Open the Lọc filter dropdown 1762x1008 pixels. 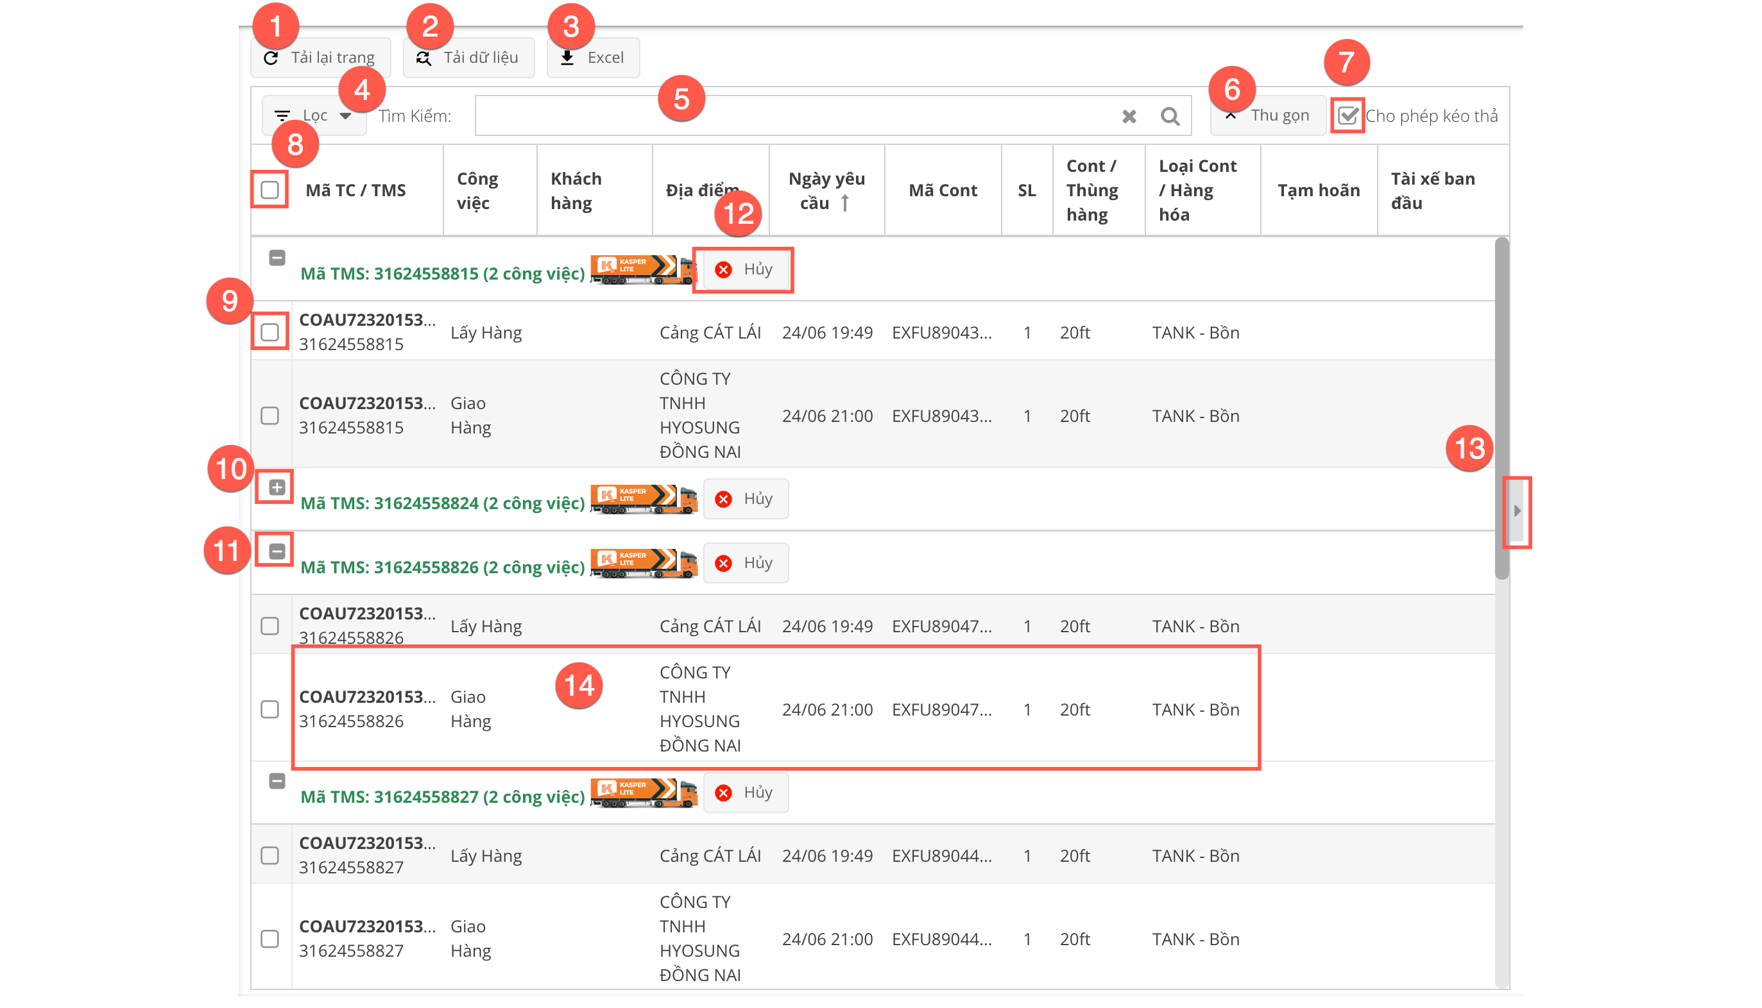pos(314,115)
